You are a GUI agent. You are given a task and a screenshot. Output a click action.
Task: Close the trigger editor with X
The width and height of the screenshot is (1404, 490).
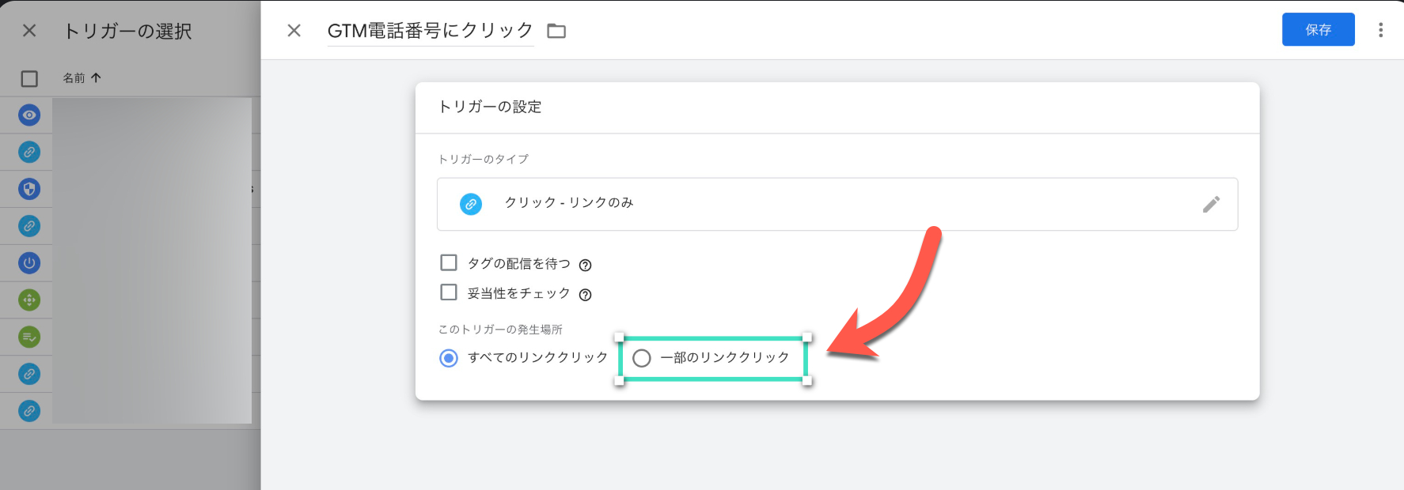[294, 31]
